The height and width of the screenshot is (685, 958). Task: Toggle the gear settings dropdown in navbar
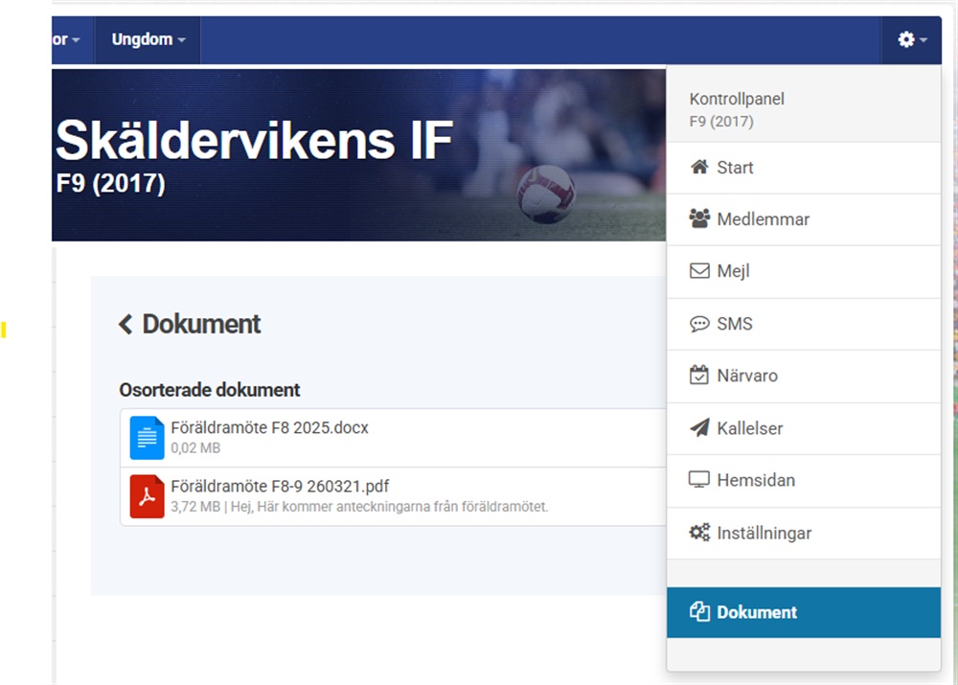[x=911, y=39]
